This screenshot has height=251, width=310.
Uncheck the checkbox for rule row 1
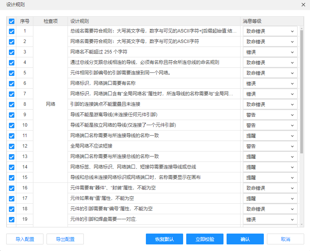point(12,31)
